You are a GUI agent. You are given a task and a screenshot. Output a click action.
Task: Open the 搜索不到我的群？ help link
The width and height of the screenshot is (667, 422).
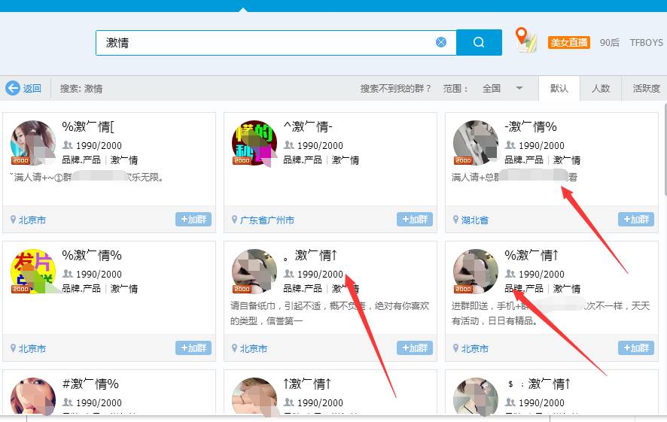click(x=395, y=88)
